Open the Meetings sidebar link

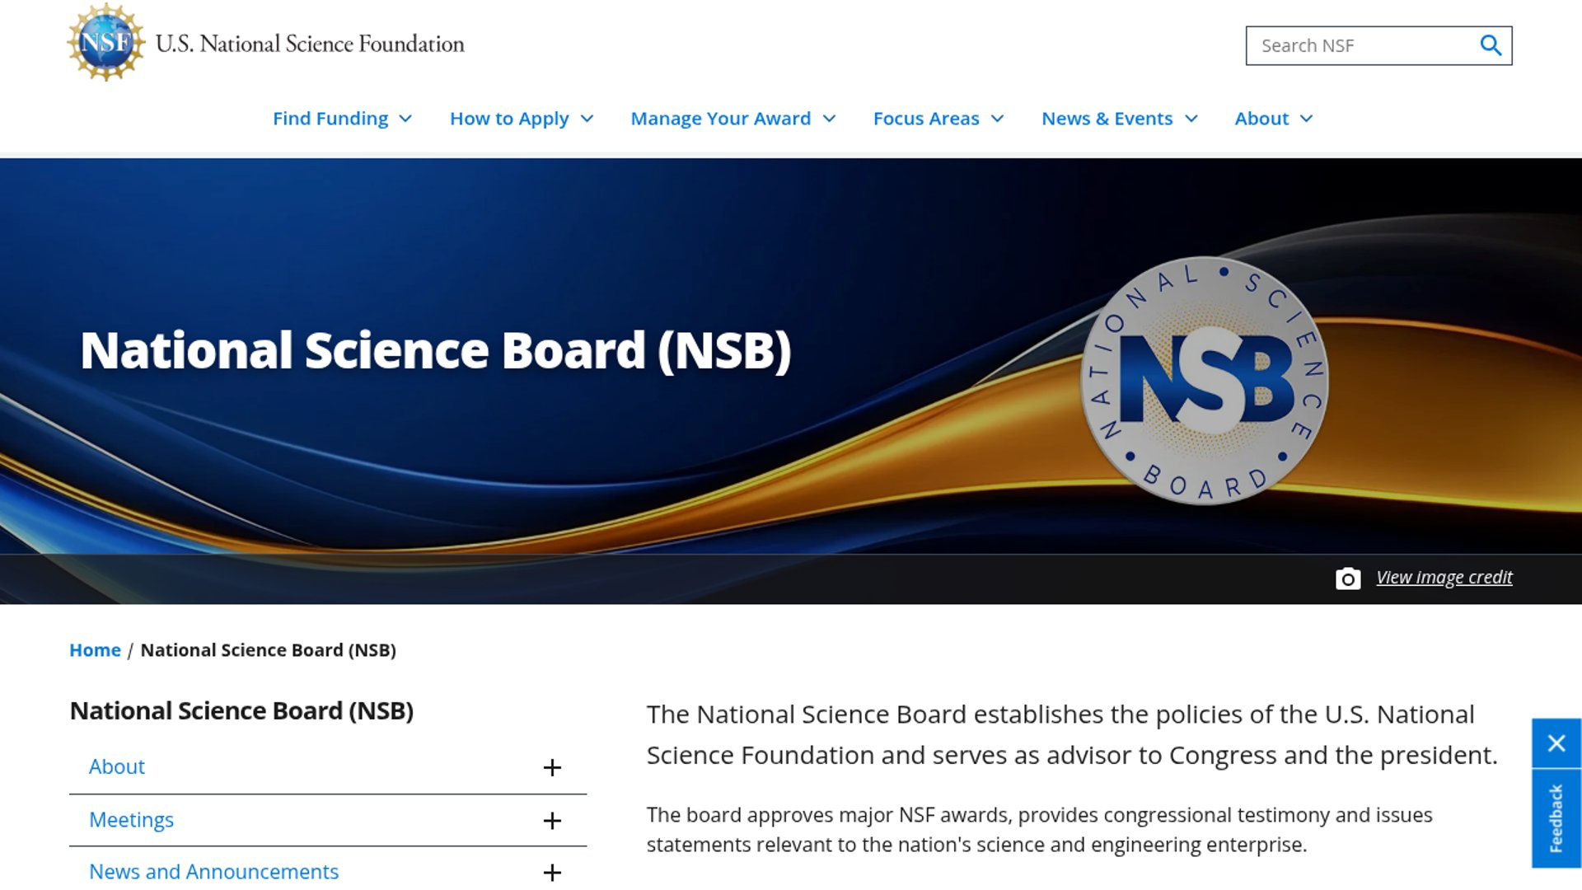pyautogui.click(x=131, y=820)
